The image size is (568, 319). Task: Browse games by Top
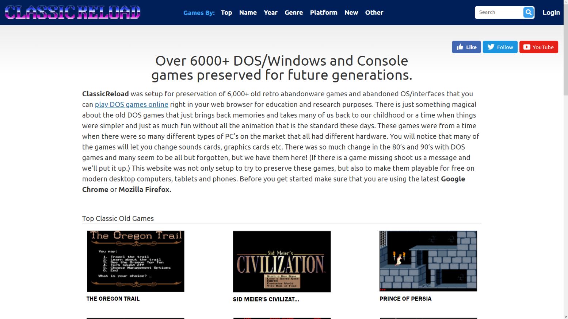coord(226,12)
